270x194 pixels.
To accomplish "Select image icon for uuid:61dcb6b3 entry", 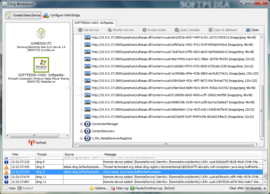I will point(88,66).
